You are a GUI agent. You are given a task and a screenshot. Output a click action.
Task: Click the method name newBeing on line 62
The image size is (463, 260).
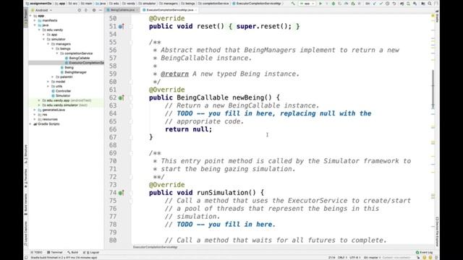coord(248,97)
